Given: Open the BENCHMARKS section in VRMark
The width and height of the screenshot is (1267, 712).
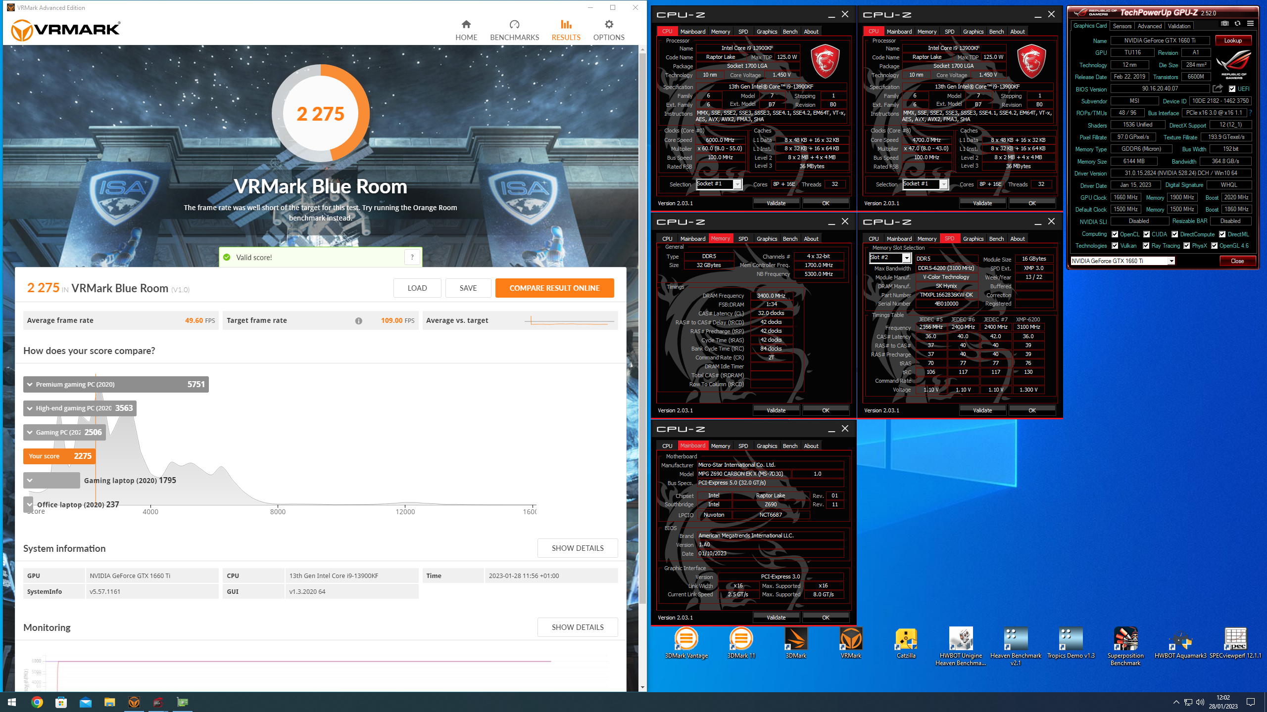Looking at the screenshot, I should pos(514,30).
